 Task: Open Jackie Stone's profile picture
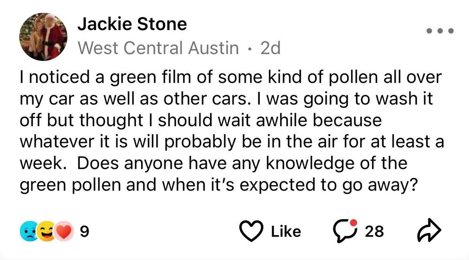point(43,37)
